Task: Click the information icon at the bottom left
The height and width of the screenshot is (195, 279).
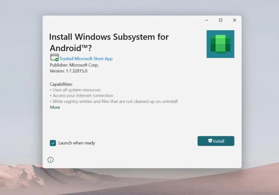Action: 50,160
